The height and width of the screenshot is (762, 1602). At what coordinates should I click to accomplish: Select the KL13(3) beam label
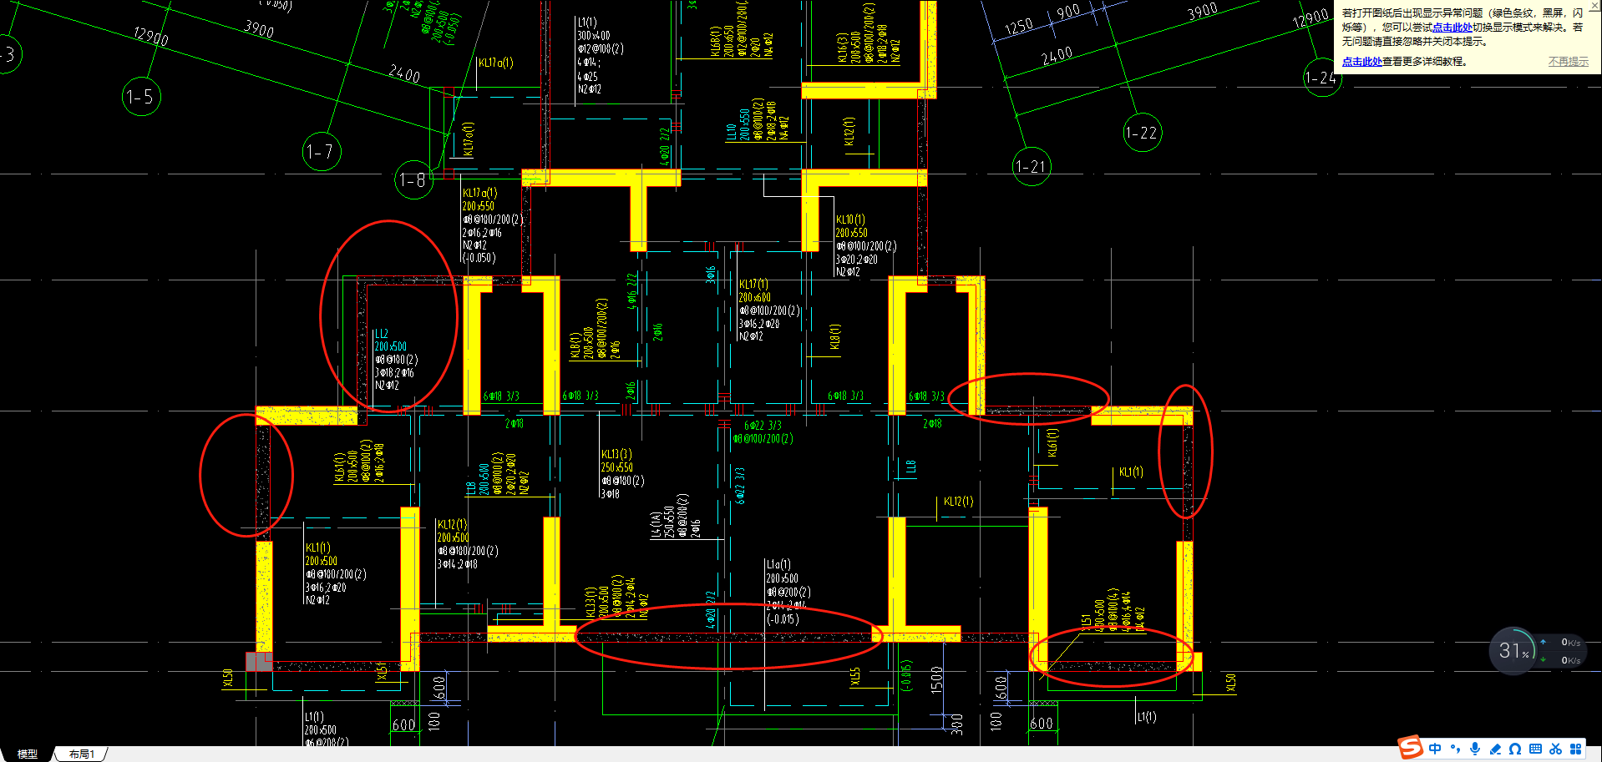[616, 454]
